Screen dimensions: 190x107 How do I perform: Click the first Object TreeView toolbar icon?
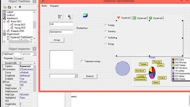pyautogui.click(x=5, y=7)
